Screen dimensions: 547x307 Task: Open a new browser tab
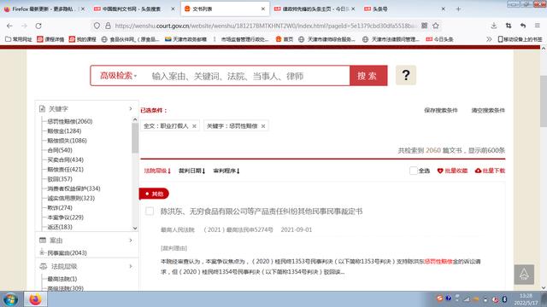tap(458, 9)
